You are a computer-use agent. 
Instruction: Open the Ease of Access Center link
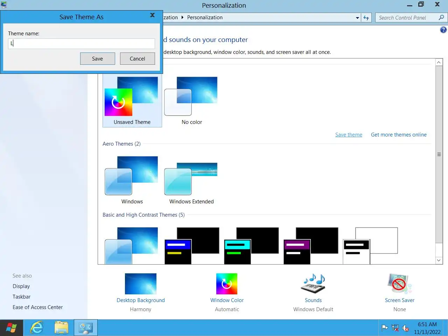38,307
